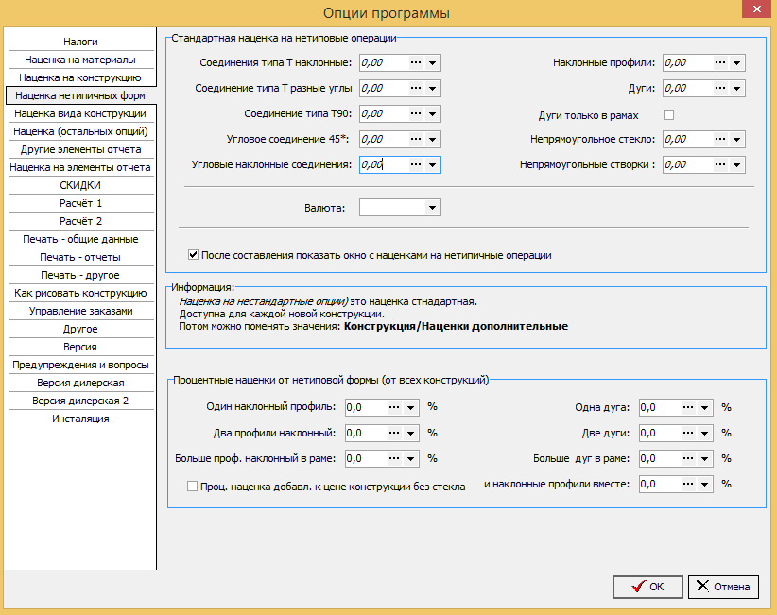Image resolution: width=777 pixels, height=615 pixels.
Task: Open ellipsis button for Две дуги
Action: pyautogui.click(x=688, y=434)
